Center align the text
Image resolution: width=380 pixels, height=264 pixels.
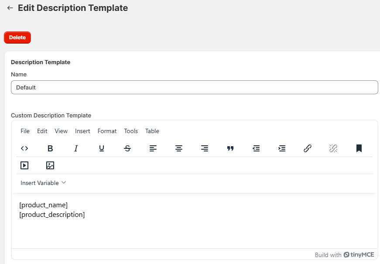179,148
